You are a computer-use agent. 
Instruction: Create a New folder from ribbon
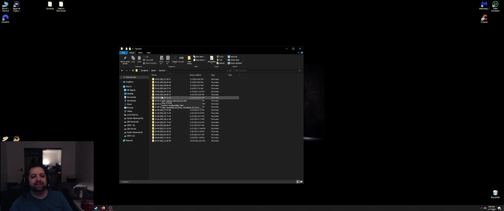pyautogui.click(x=189, y=60)
